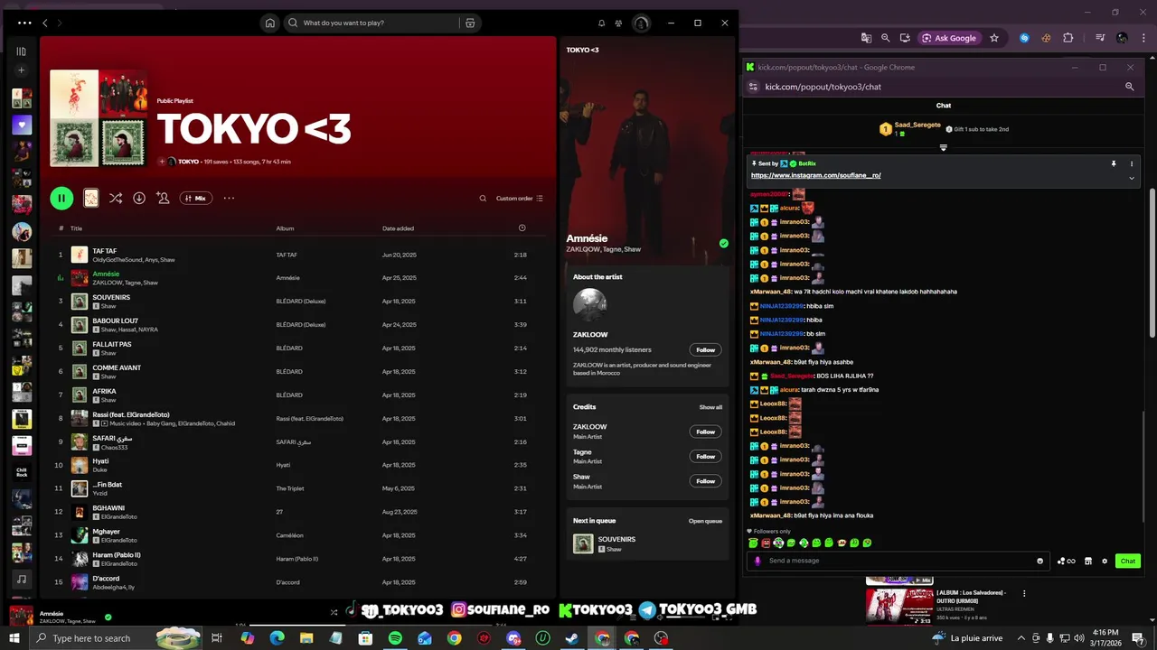Download the TOKYO <3 playlist
The height and width of the screenshot is (650, 1157).
click(139, 198)
